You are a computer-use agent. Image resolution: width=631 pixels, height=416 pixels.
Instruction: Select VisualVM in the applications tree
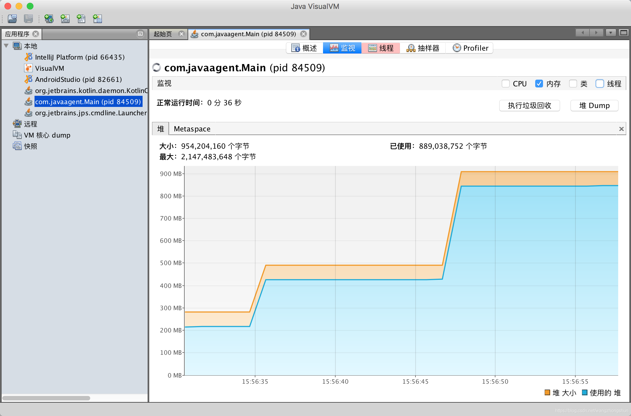49,68
